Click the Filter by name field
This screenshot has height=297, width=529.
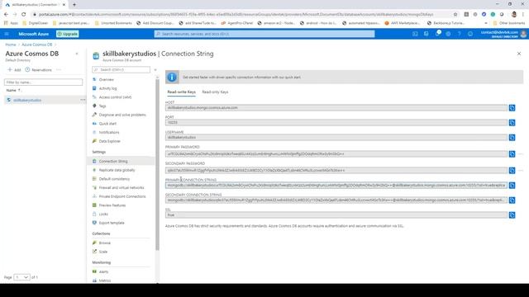click(43, 82)
